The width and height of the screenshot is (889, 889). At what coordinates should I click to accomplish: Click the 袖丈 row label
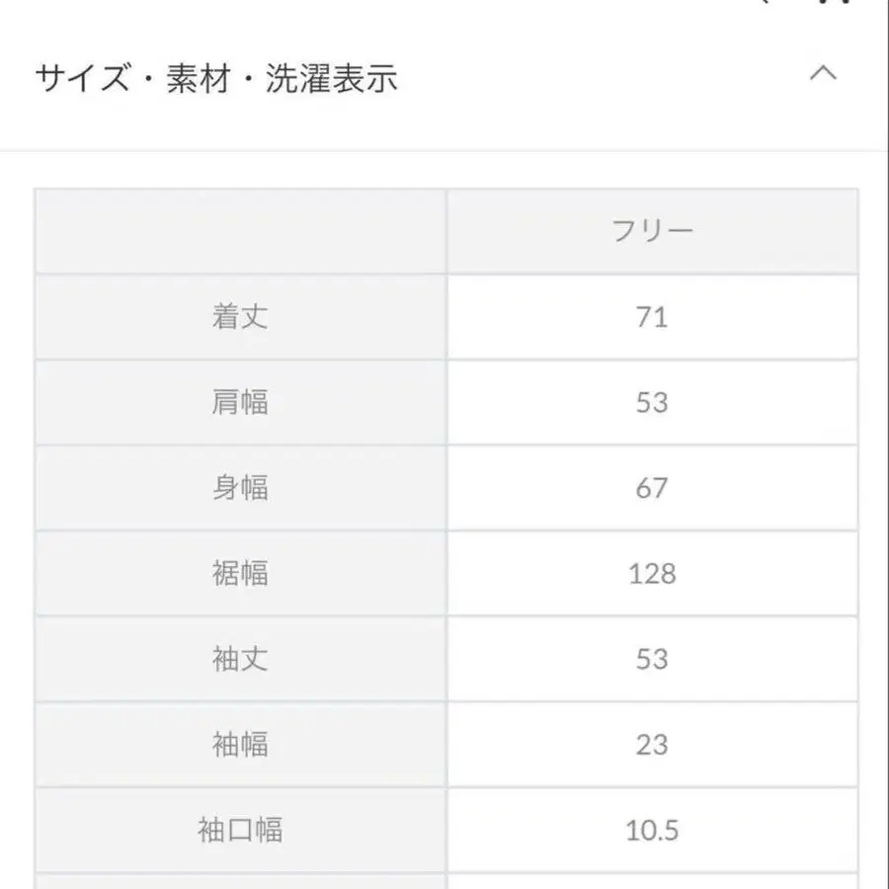240,659
